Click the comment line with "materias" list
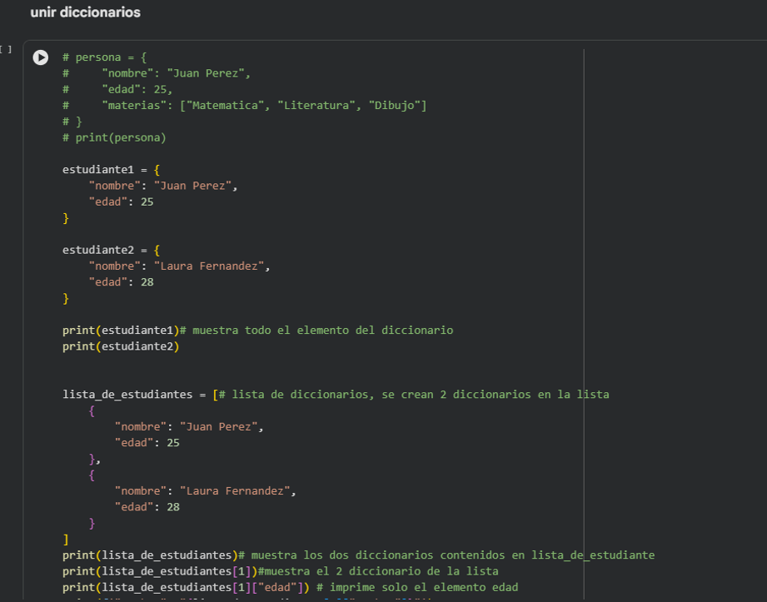Image resolution: width=767 pixels, height=602 pixels. 245,106
